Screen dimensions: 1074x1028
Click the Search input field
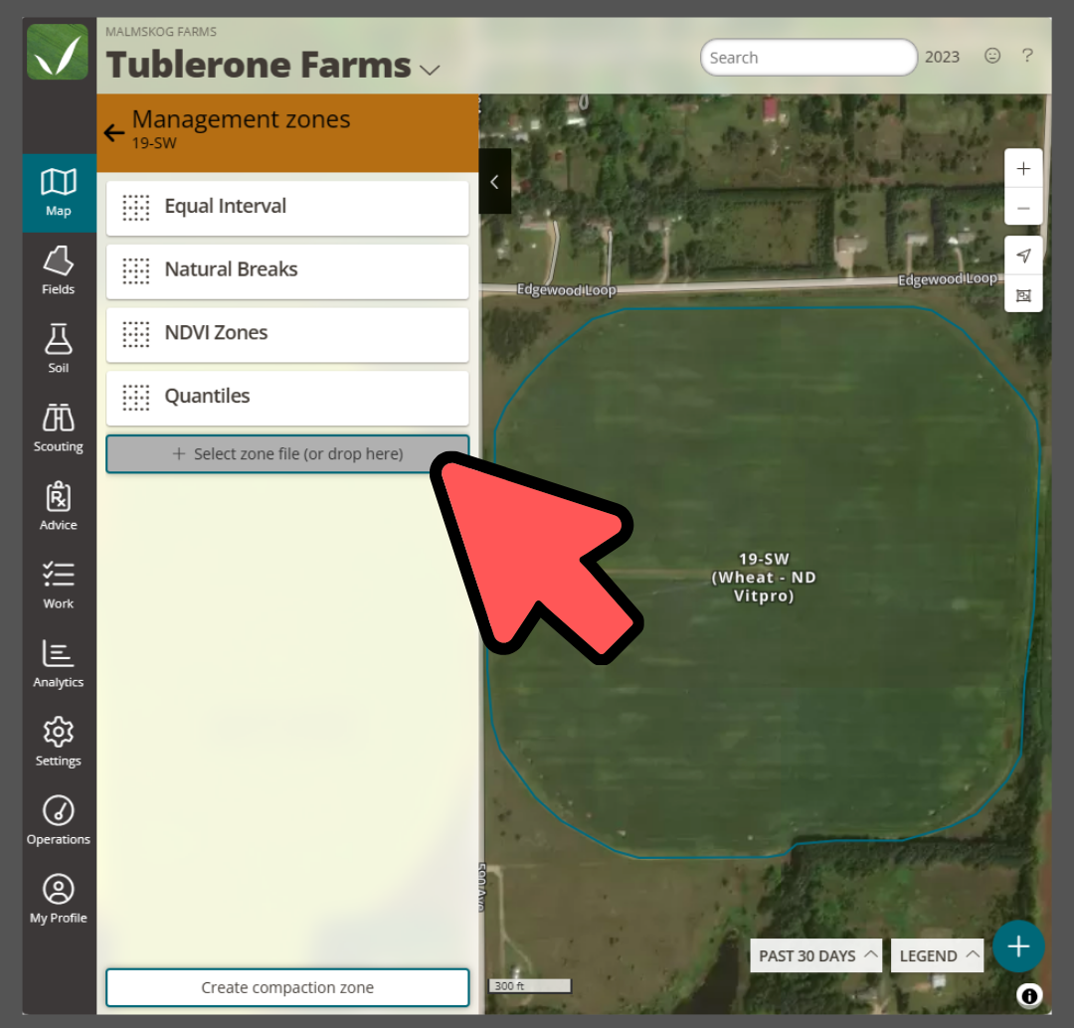[808, 58]
